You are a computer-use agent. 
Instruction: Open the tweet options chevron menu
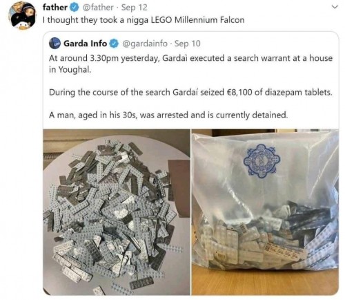click(335, 7)
